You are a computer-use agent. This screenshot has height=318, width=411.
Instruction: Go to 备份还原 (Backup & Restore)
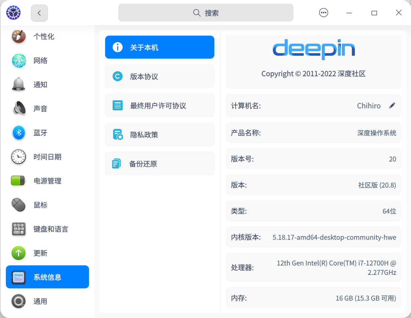pyautogui.click(x=159, y=164)
